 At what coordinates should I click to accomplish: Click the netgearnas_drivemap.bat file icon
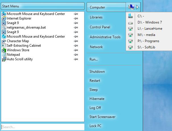tap(4, 27)
